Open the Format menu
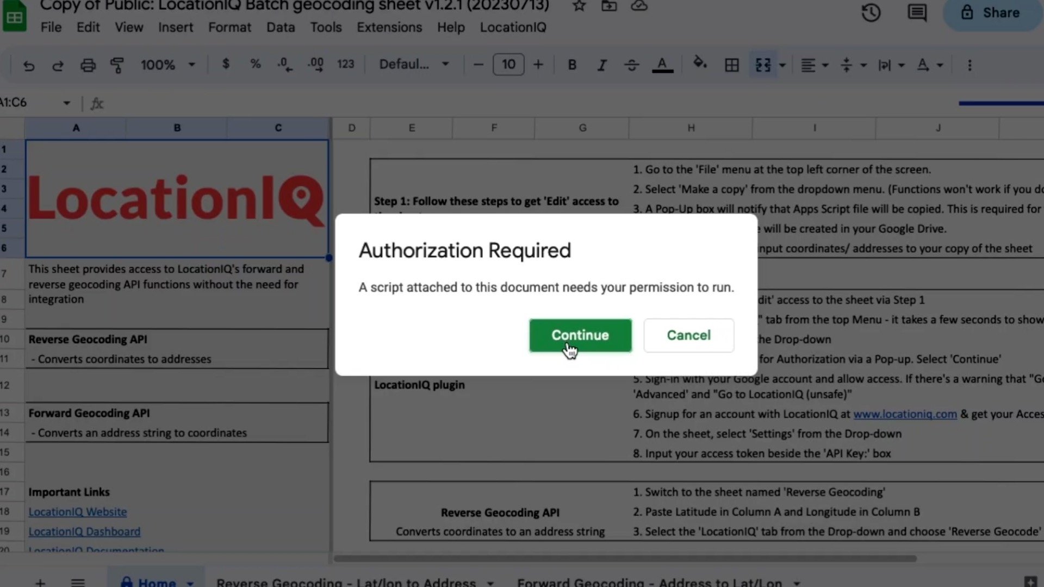Screen dimensions: 1044x587 click(229, 27)
